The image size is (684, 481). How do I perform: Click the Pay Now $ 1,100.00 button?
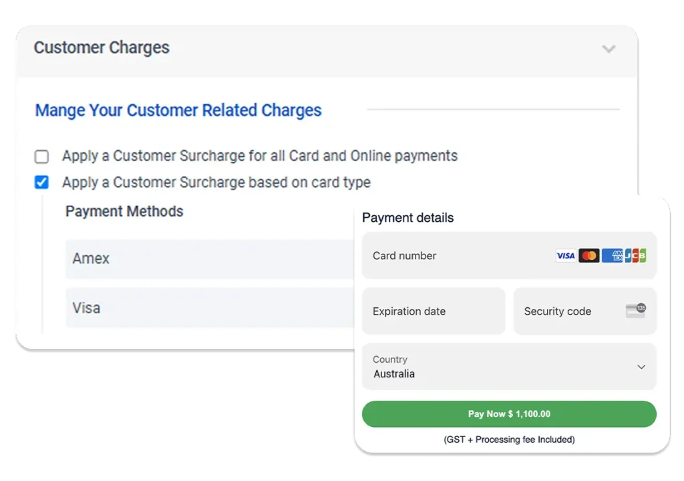tap(509, 414)
